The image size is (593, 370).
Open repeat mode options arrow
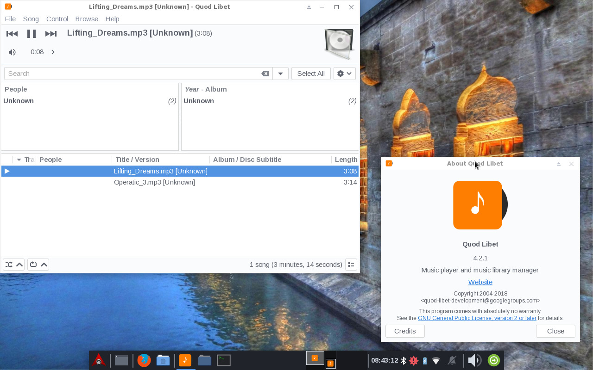pyautogui.click(x=44, y=265)
